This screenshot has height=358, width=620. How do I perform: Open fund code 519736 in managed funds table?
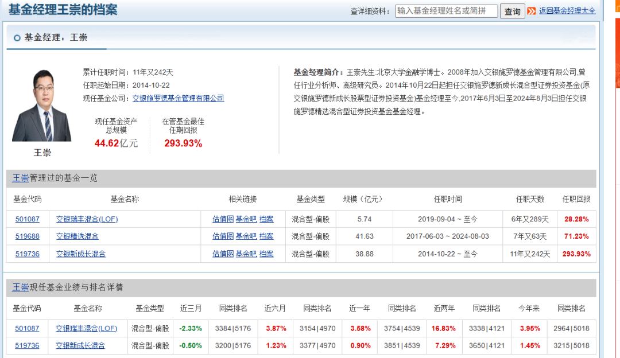point(28,254)
